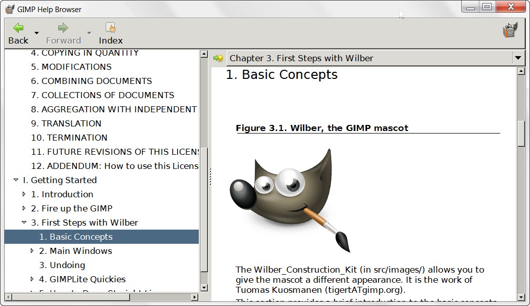Viewport: 530px width, 306px height.
Task: Open the Index page icon
Action: 111,28
